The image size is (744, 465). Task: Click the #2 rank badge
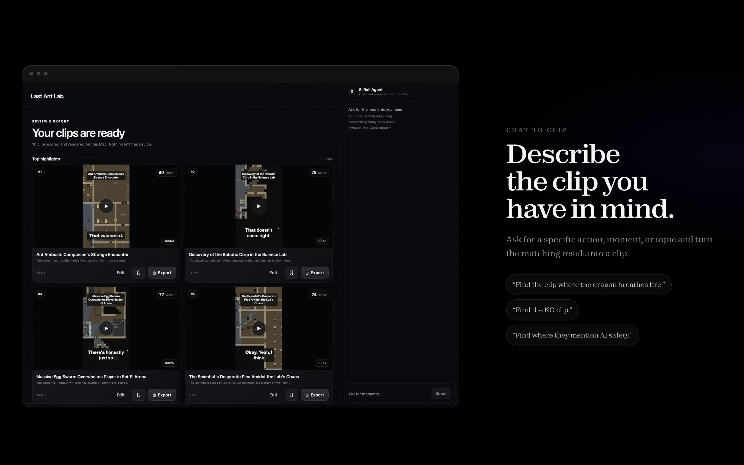click(x=193, y=172)
